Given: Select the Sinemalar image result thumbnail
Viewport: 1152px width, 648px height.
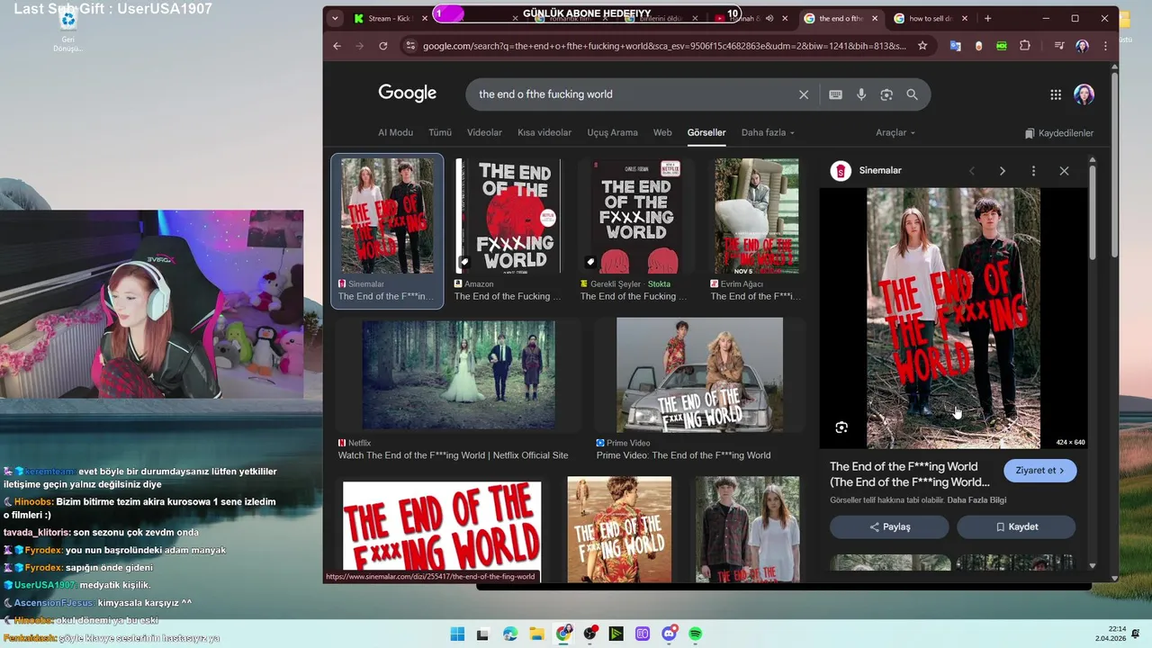Looking at the screenshot, I should (387, 217).
